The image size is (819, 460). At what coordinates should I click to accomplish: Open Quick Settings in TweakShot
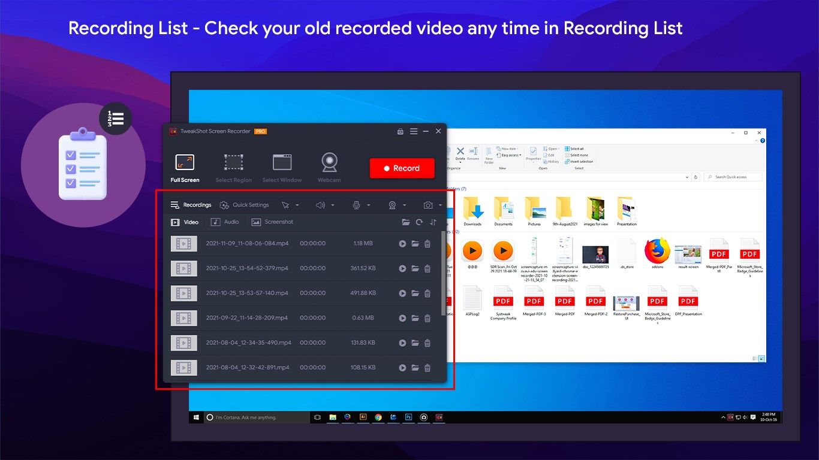click(x=244, y=205)
